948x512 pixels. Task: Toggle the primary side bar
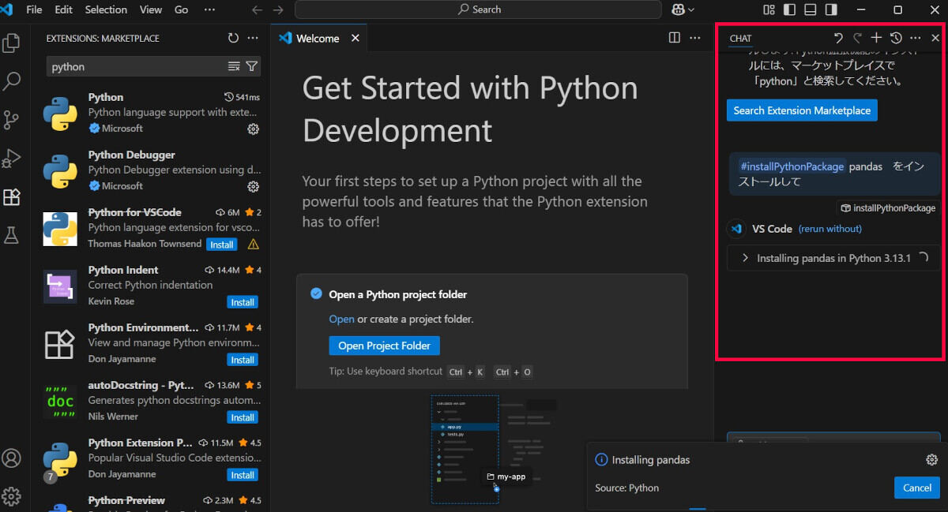pos(790,9)
